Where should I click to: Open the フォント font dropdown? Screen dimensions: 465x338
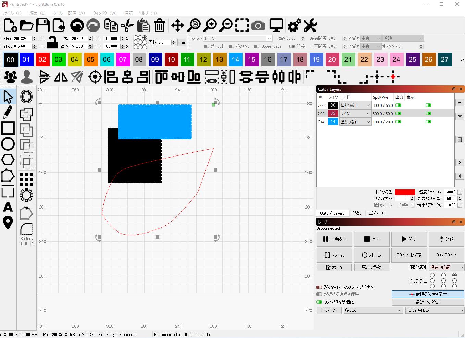[x=238, y=38]
